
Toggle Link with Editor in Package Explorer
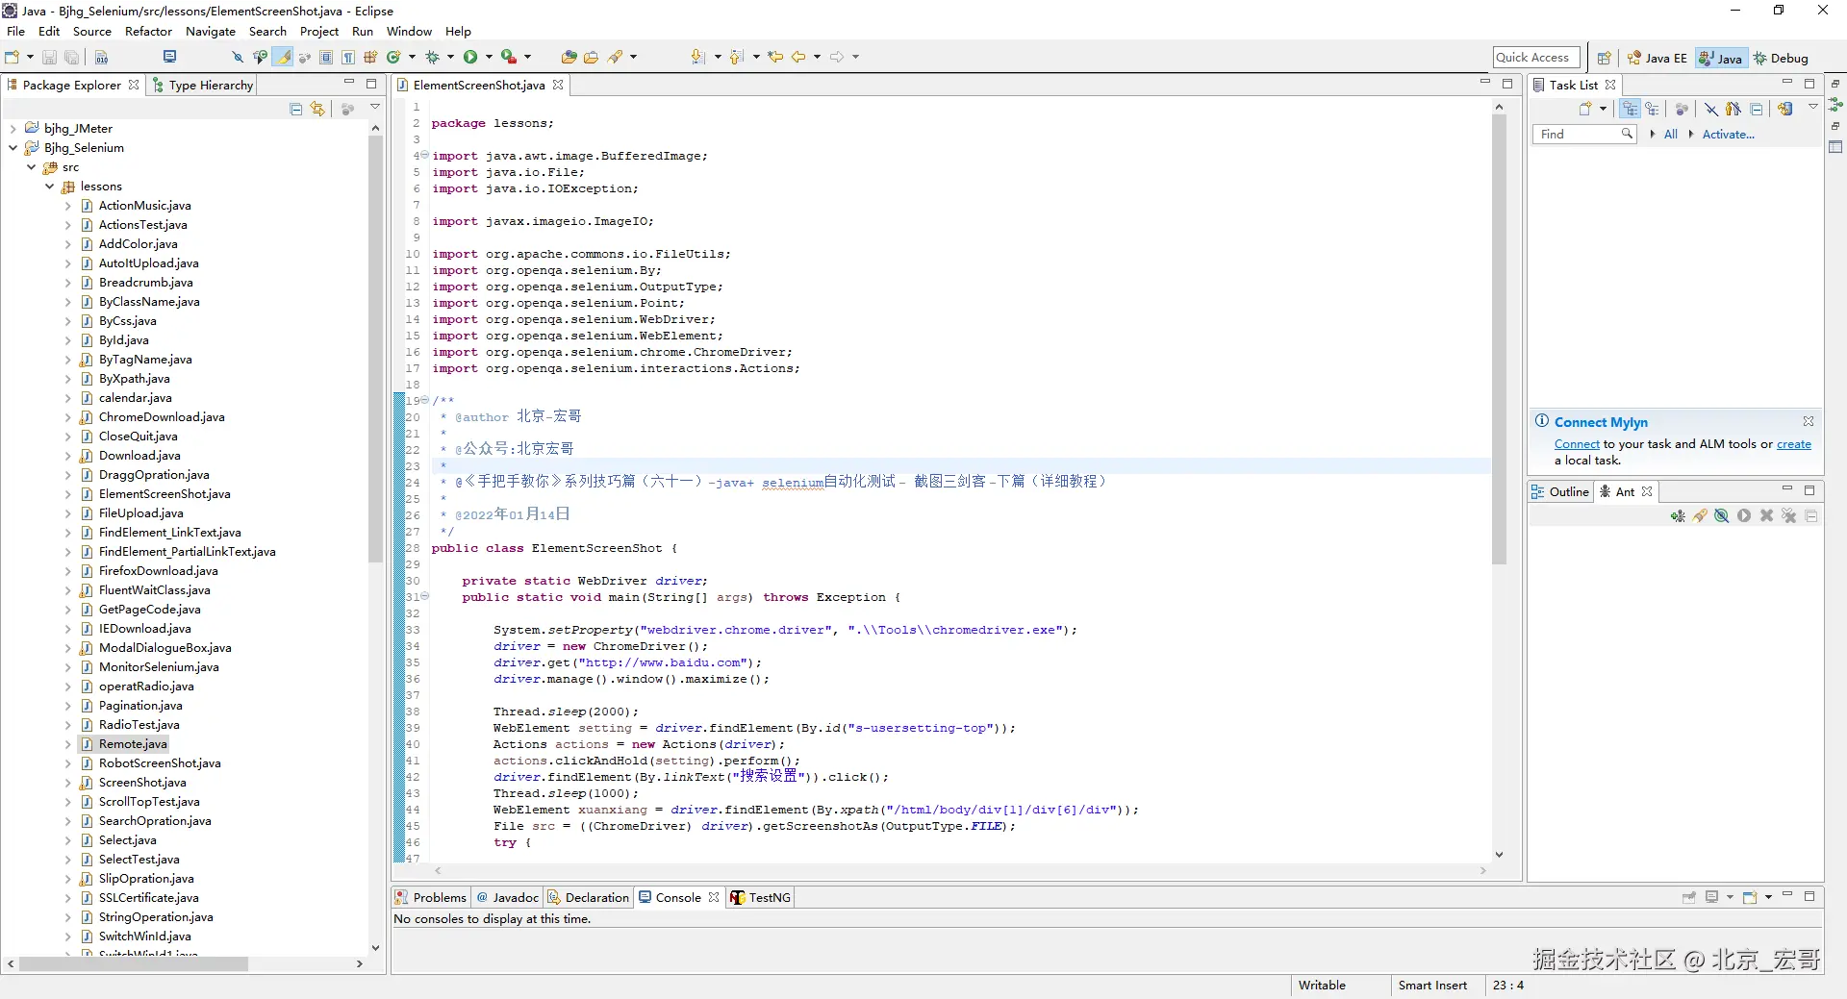point(317,110)
